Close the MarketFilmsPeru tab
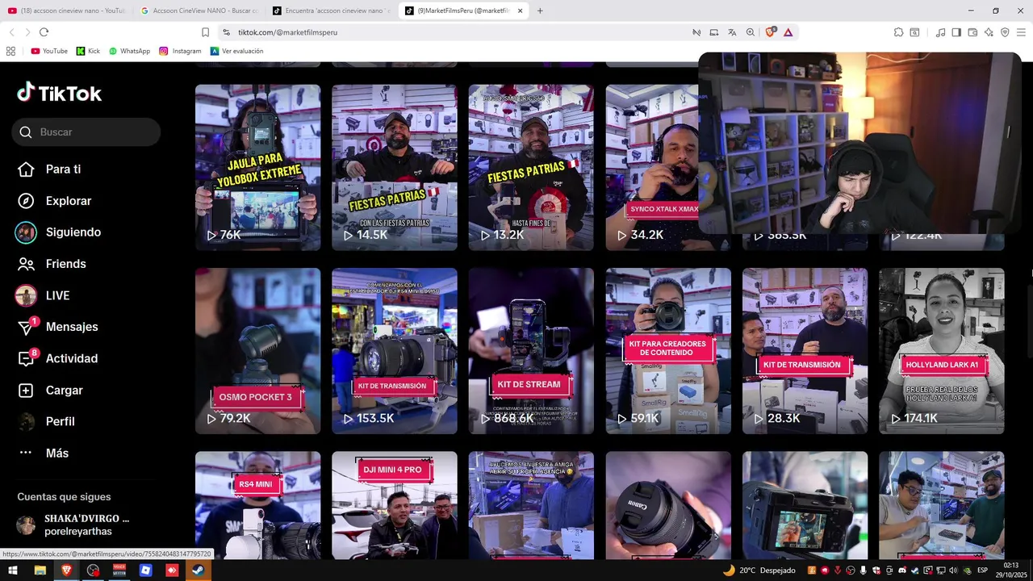The image size is (1033, 581). click(x=520, y=10)
